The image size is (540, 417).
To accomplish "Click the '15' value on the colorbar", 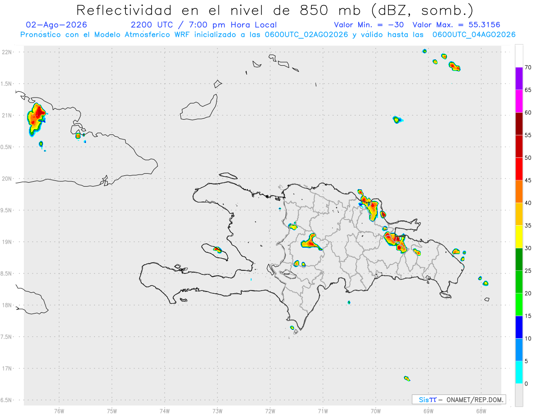I will click(528, 316).
